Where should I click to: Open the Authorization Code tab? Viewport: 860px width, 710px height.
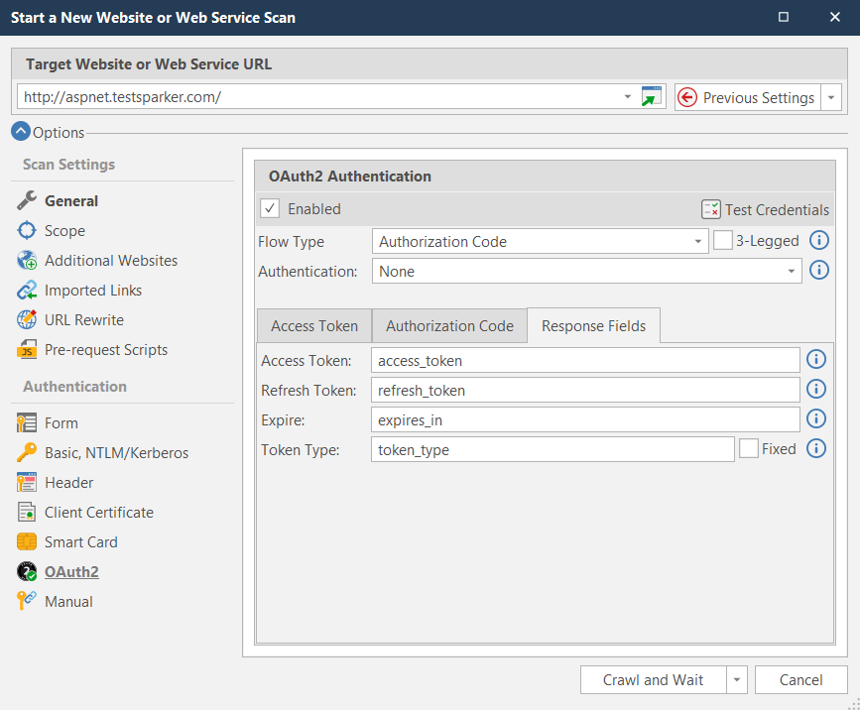pos(449,324)
